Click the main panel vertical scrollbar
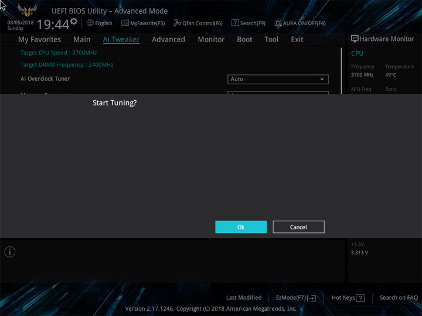422x316 pixels. click(341, 71)
